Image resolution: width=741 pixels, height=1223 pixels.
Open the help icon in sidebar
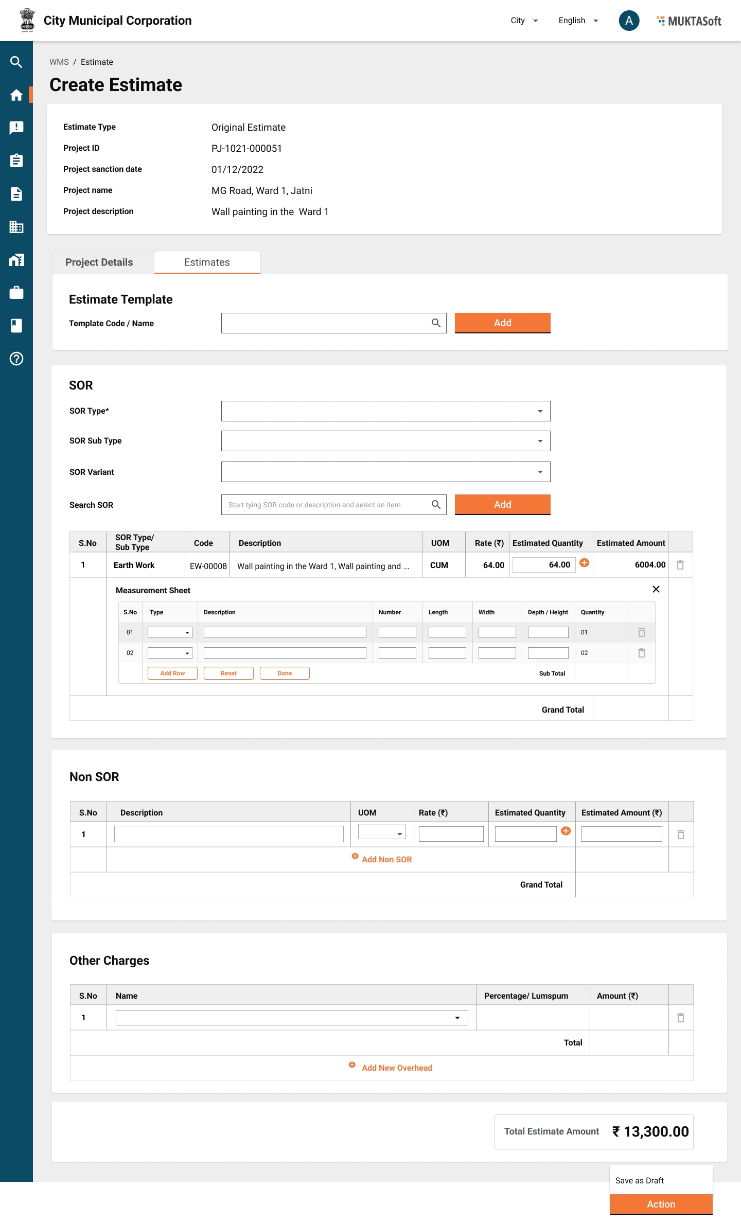click(x=16, y=359)
